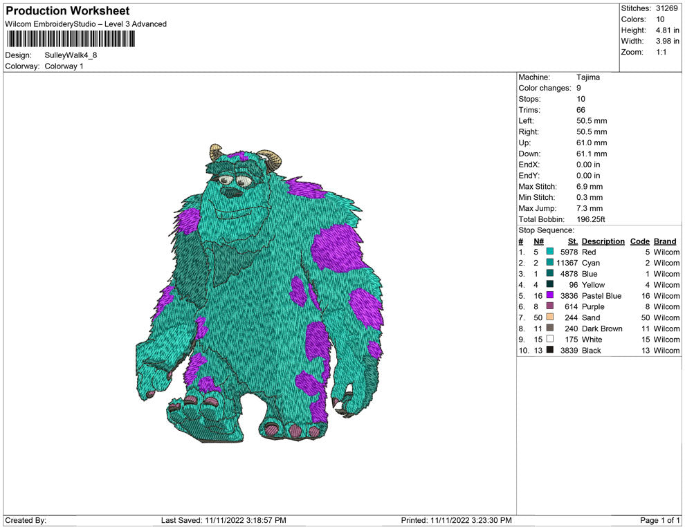Click the Black color swatch
Viewport: 685px width, 527px height.
(x=550, y=350)
